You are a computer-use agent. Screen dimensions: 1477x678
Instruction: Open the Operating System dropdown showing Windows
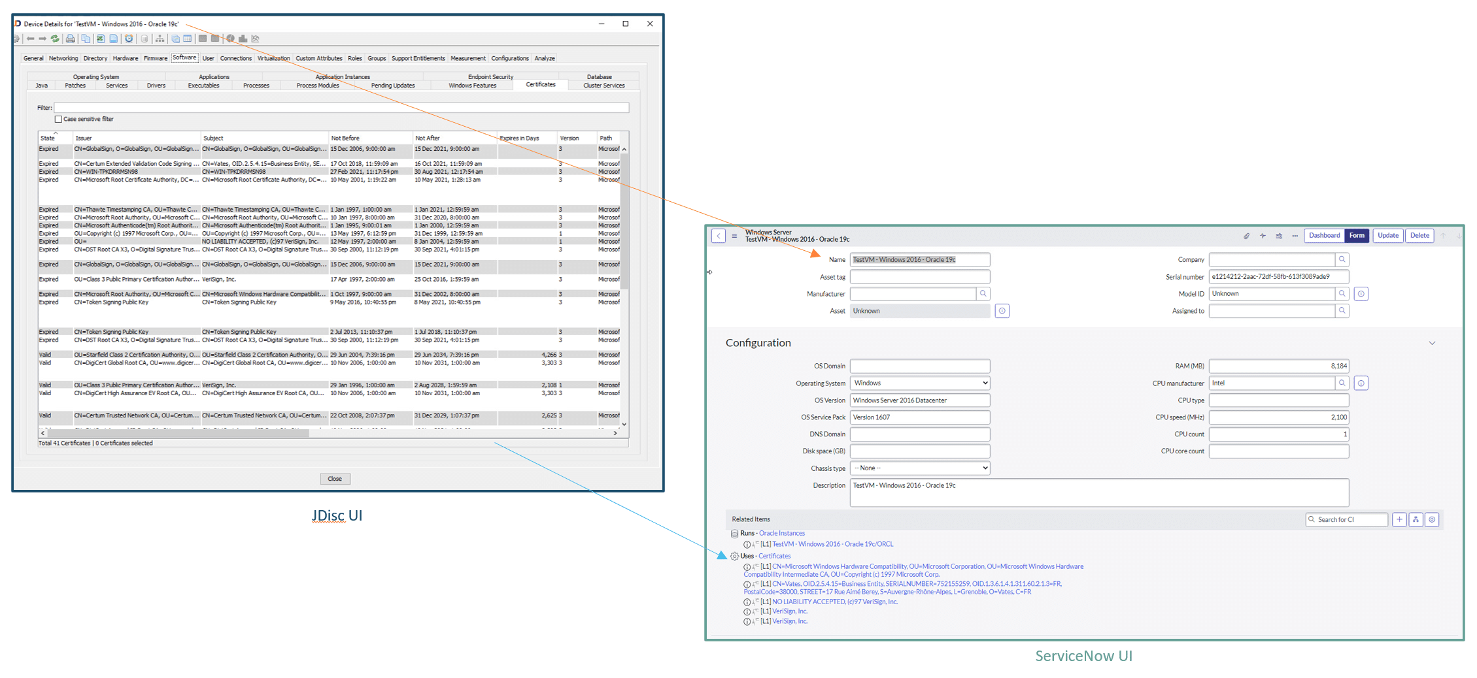(x=920, y=383)
